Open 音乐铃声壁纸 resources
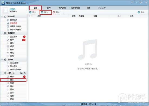Image resolution: width=149 pixels, height=106 pixels. click(x=15, y=29)
